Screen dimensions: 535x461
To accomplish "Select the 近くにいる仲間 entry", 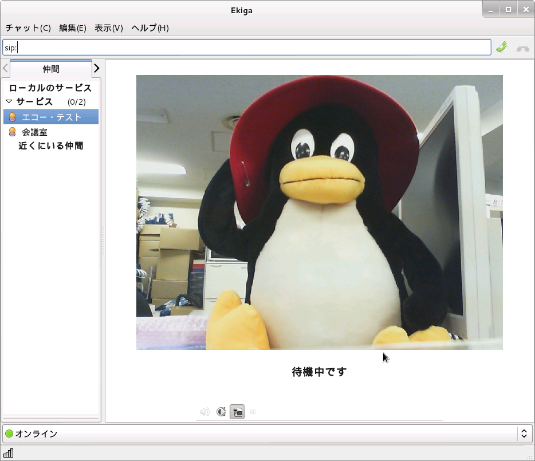I will click(51, 145).
